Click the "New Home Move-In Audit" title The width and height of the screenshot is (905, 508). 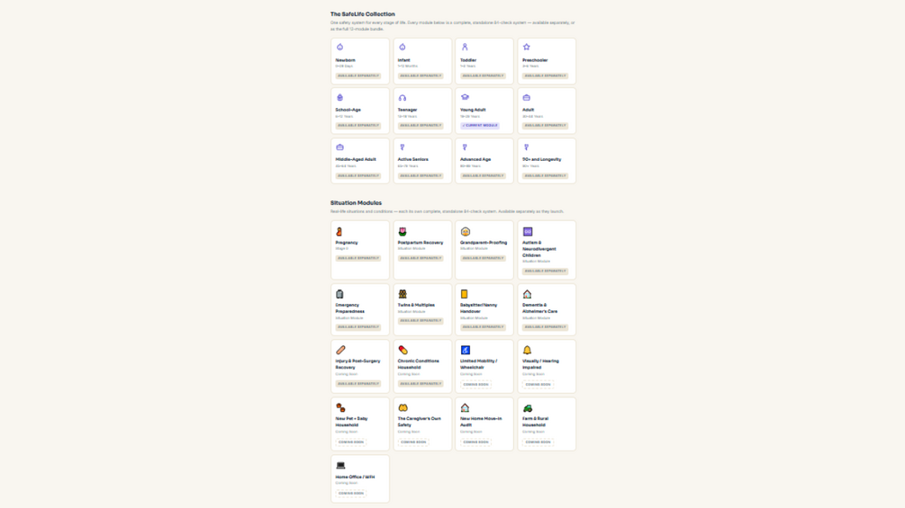coord(481,422)
